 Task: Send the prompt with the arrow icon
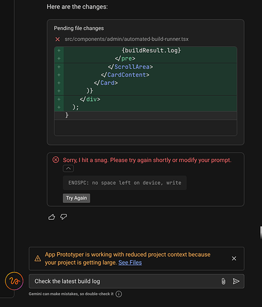(x=236, y=281)
